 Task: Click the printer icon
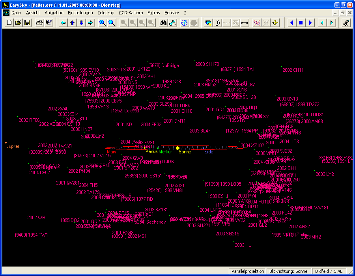click(x=39, y=23)
